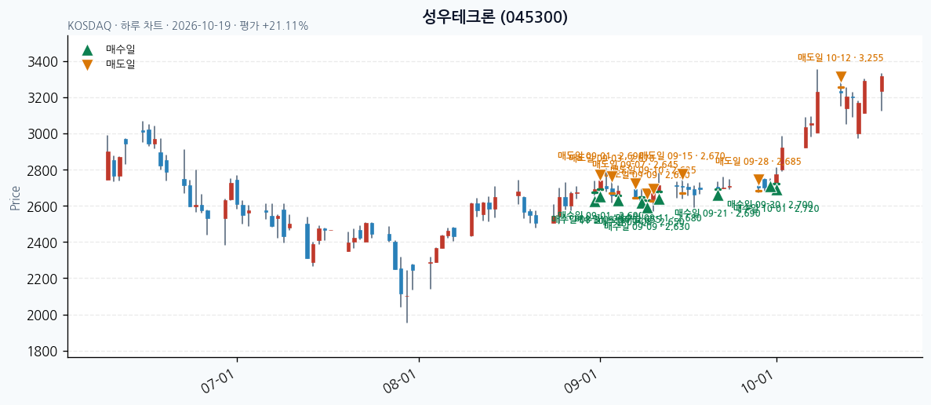
Task: Click annotation 매수일 10-01 · 2,720
Action: (776, 209)
